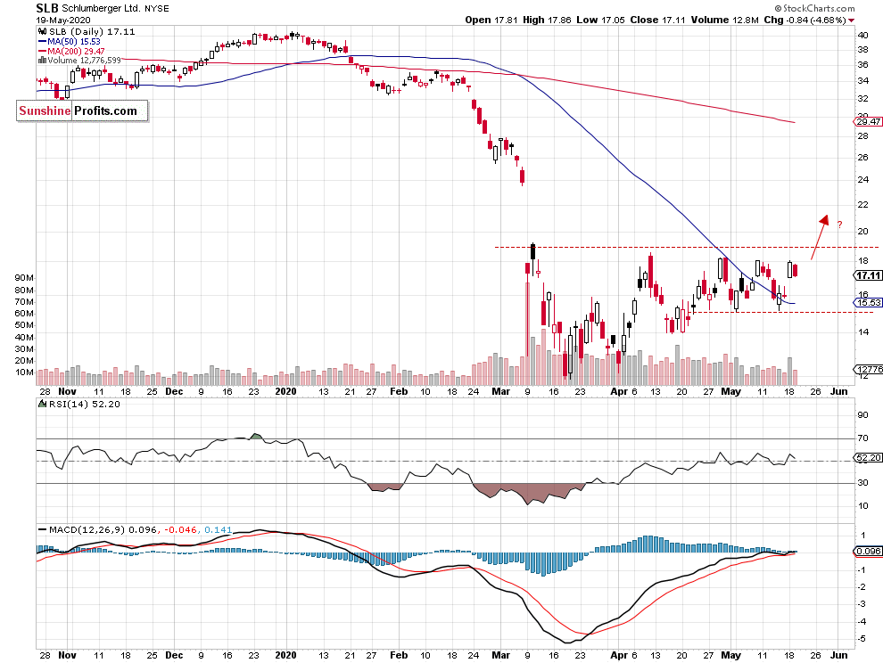Click the Chg -0.84 (-4.68%) value
Viewport: 883px width, 663px height.
tap(805, 20)
